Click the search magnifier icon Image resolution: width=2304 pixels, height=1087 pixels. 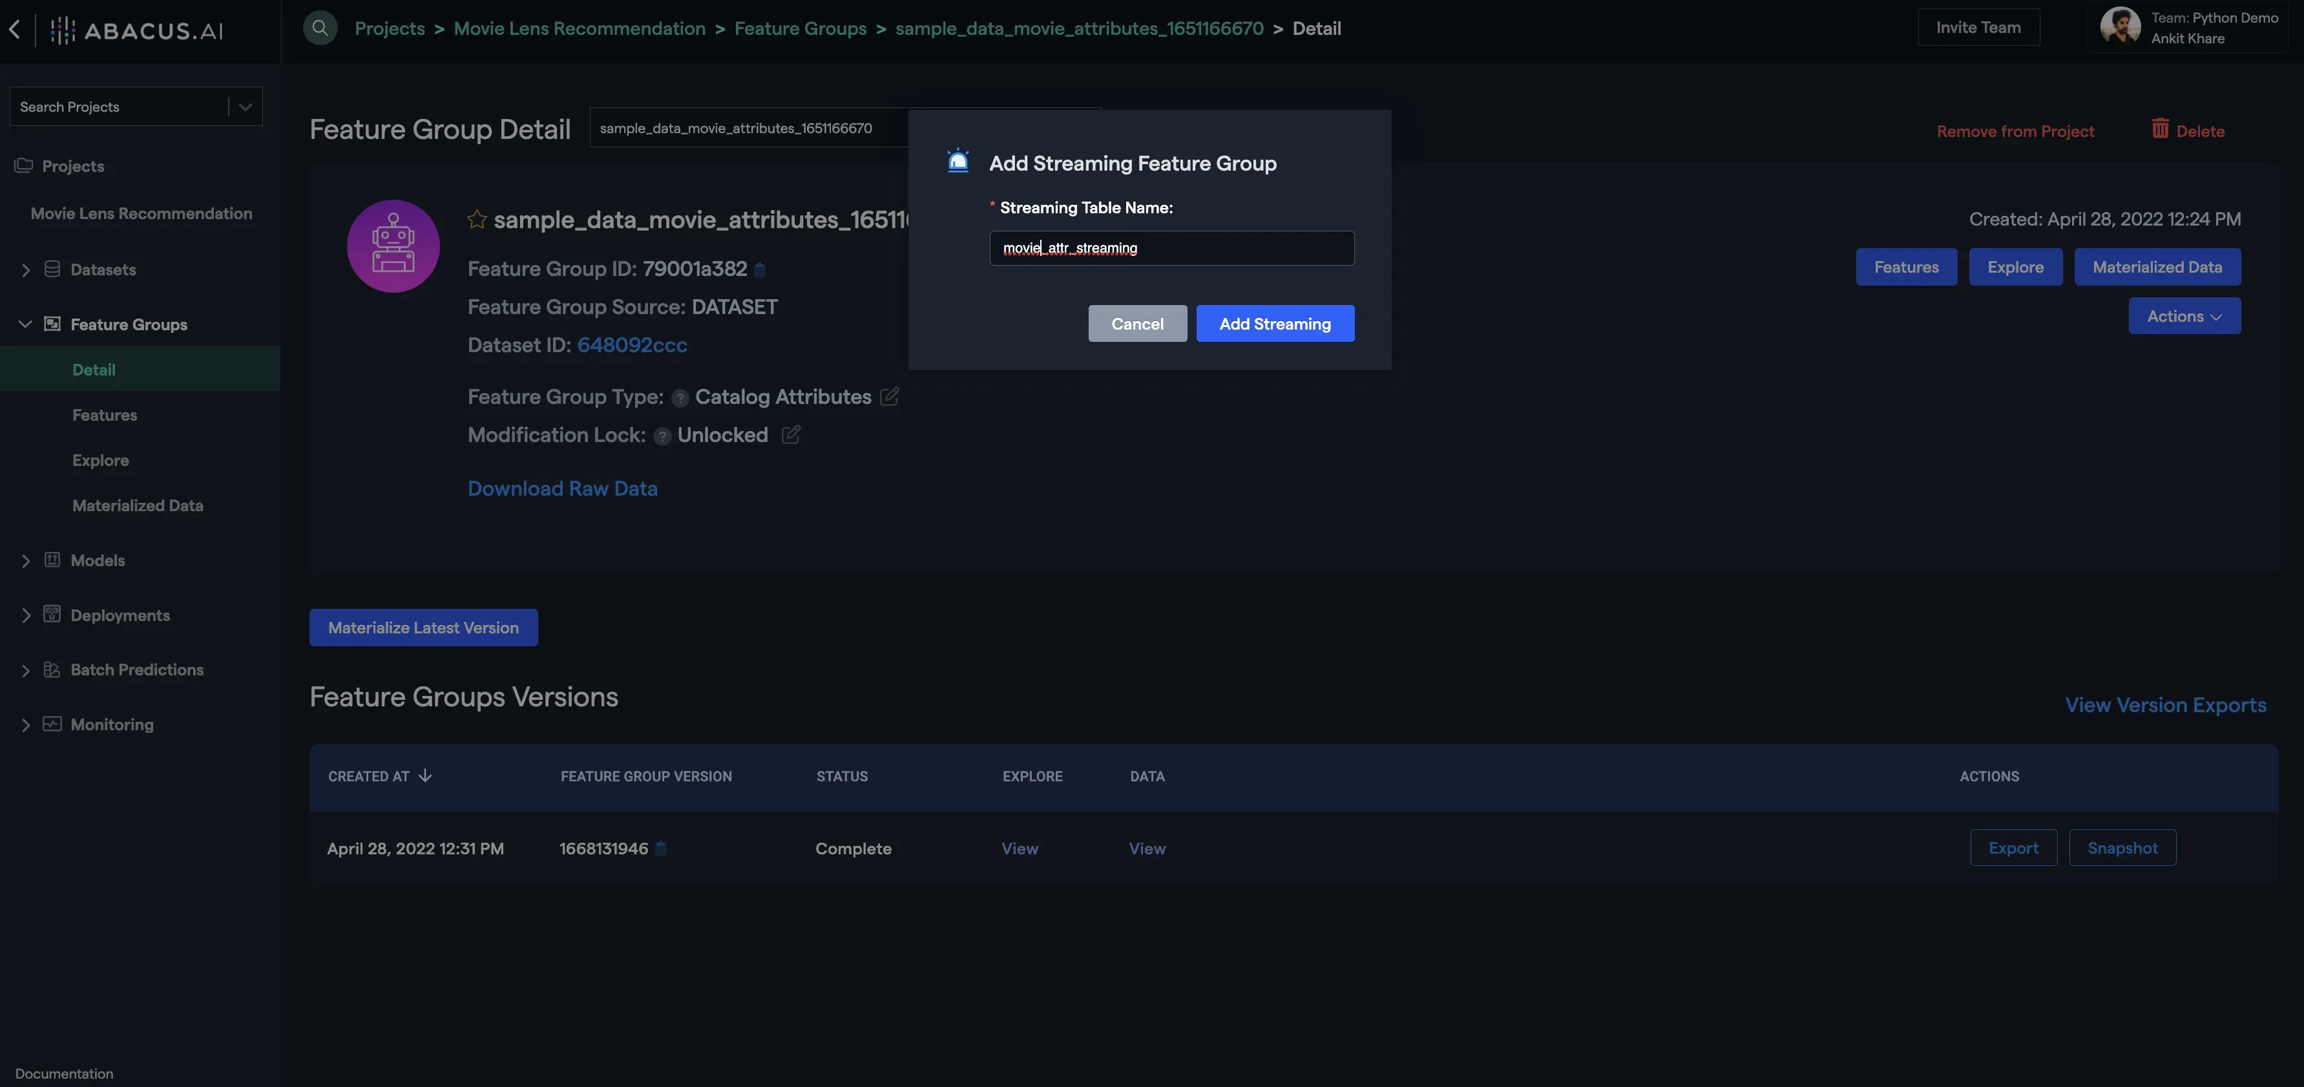tap(319, 28)
